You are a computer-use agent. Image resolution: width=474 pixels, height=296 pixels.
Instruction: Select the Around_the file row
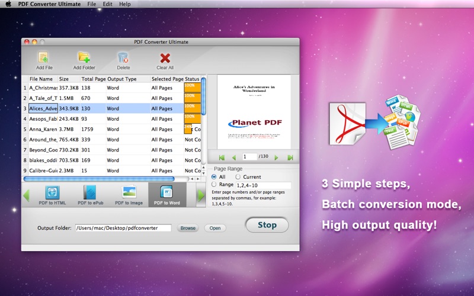tap(111, 140)
